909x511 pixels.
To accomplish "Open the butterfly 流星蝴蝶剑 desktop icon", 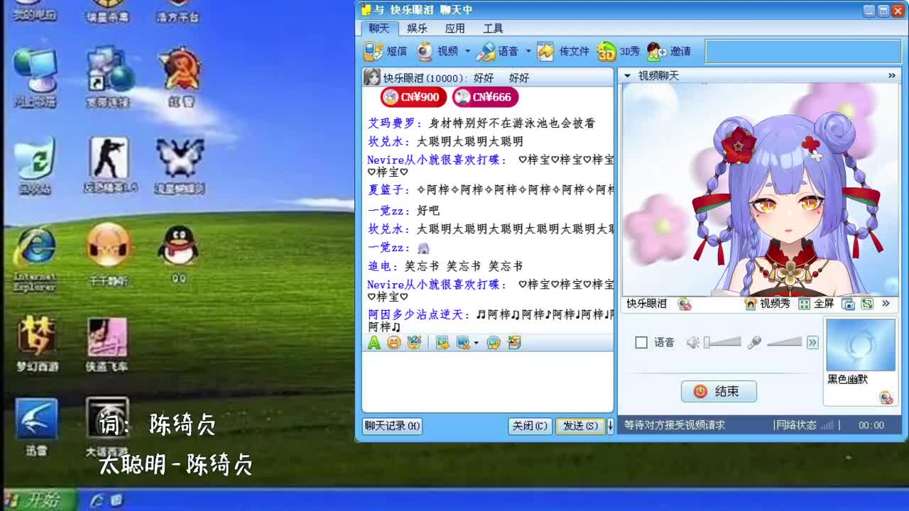I will click(180, 165).
